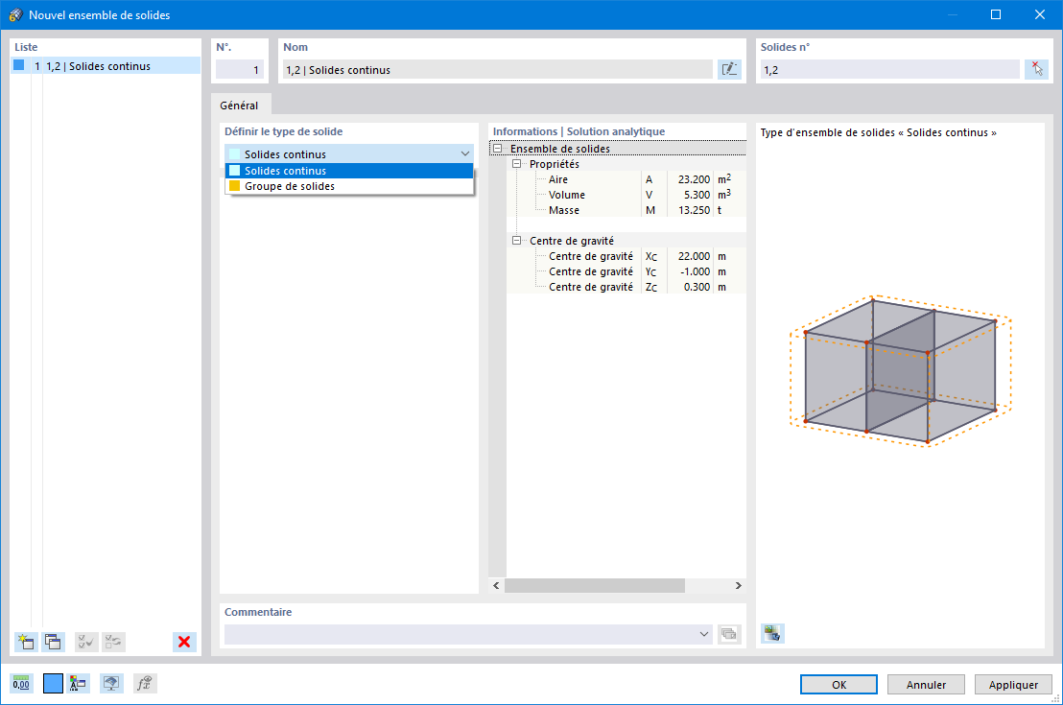Choose 'Groupe de solides' in the dropdown list

pos(349,186)
